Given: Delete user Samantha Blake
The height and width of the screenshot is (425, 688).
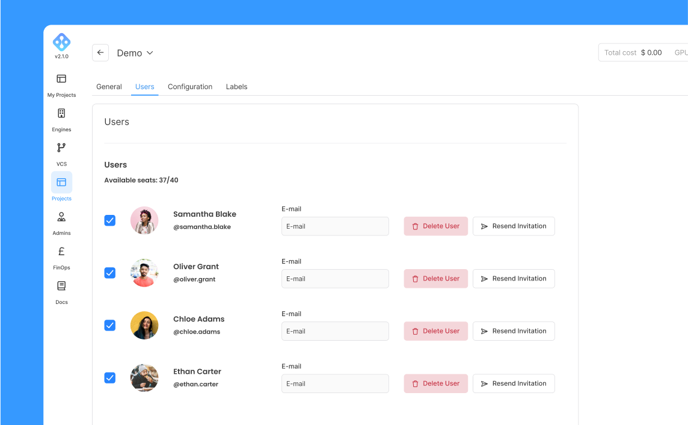Looking at the screenshot, I should coord(435,226).
